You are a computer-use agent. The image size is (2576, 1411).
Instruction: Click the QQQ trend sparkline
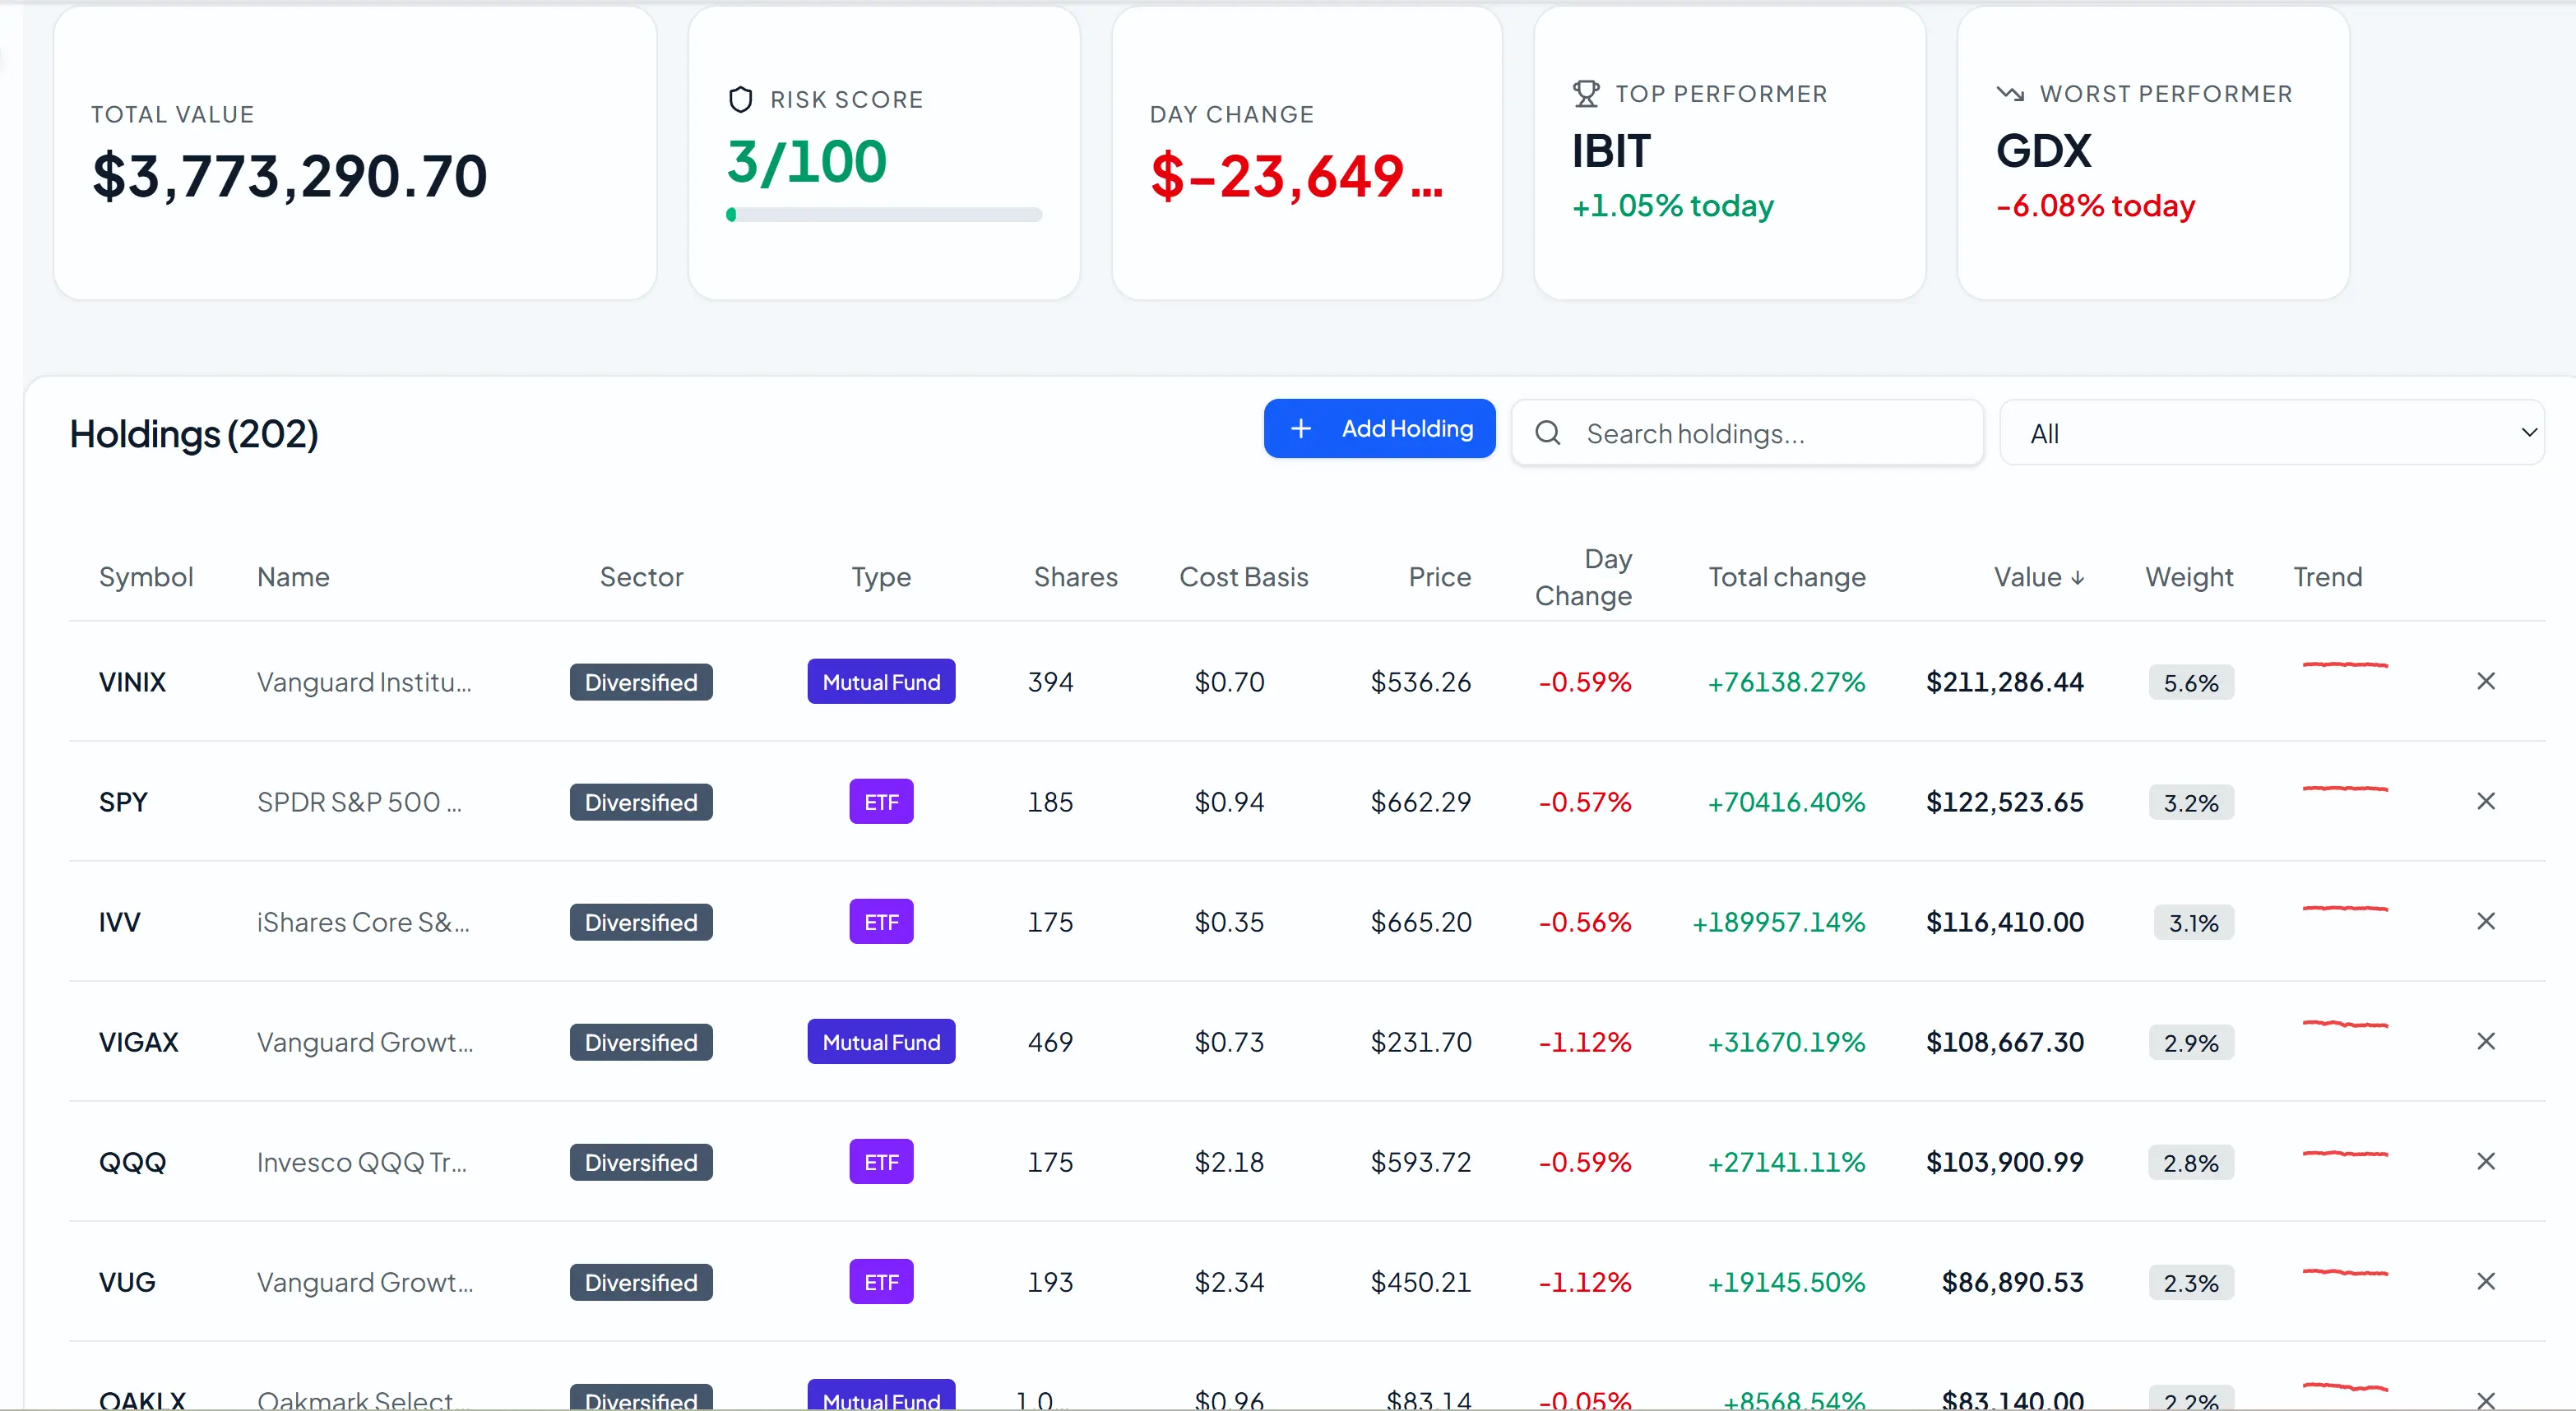click(2345, 1154)
